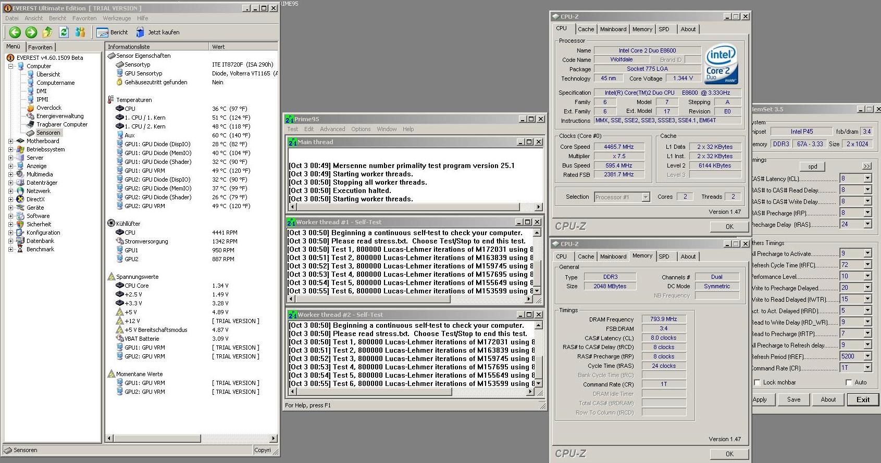Viewport: 881px width, 463px height.
Task: Select the Sensoren tree item
Action: (48, 133)
